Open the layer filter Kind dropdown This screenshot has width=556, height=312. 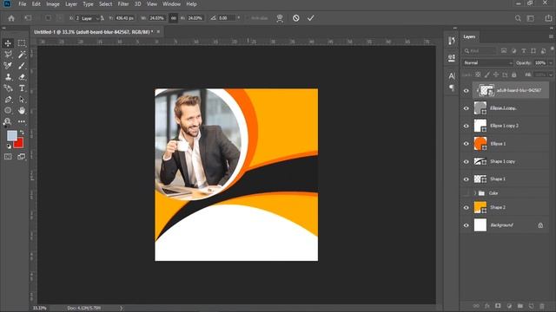pos(480,51)
